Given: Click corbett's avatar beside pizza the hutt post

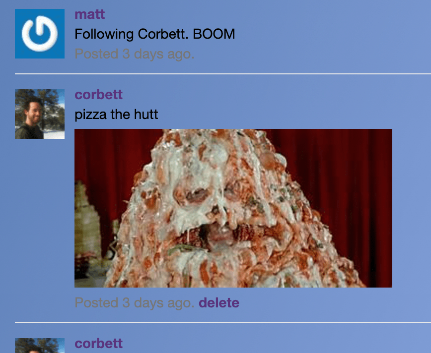Looking at the screenshot, I should tap(40, 114).
